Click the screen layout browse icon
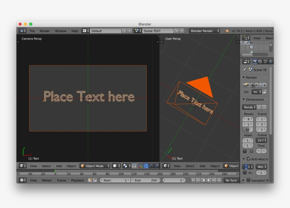This screenshot has width=290, height=208. 86,31
